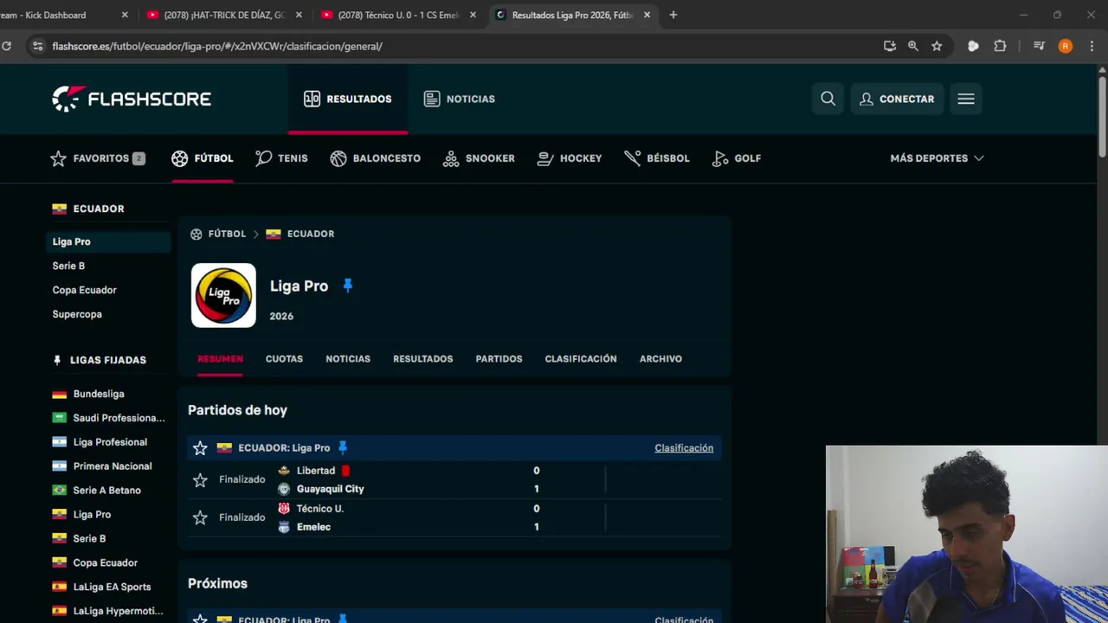Open the media control icon in browser toolbar
This screenshot has width=1108, height=623.
[x=1039, y=46]
